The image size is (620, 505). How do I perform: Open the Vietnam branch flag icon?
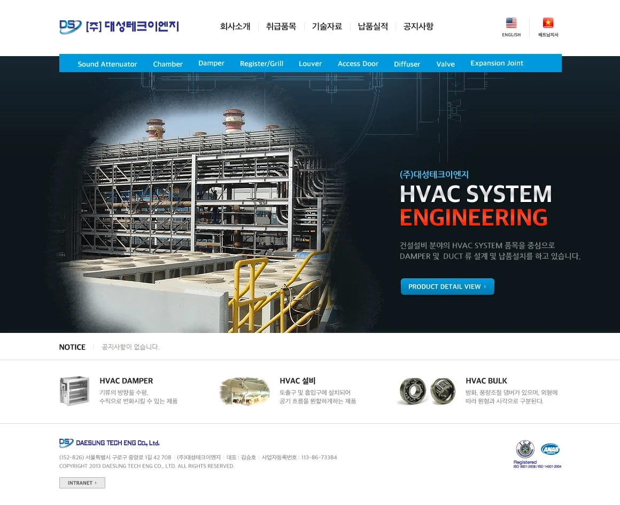coord(548,23)
